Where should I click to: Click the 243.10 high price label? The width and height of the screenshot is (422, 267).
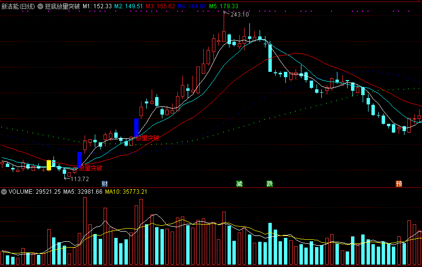pos(240,15)
